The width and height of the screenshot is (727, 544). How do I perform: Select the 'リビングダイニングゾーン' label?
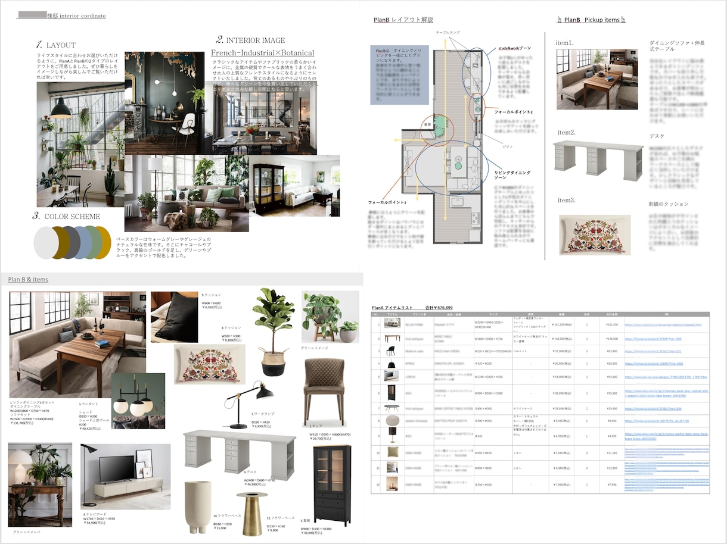tap(512, 175)
